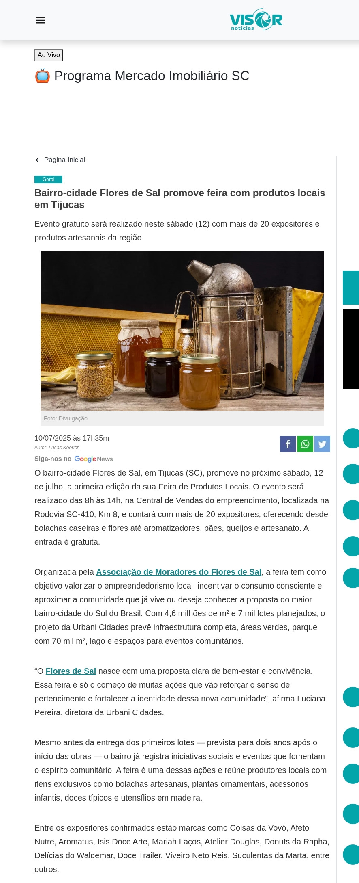Select the Geral category tag
Image resolution: width=359 pixels, height=883 pixels.
point(48,180)
